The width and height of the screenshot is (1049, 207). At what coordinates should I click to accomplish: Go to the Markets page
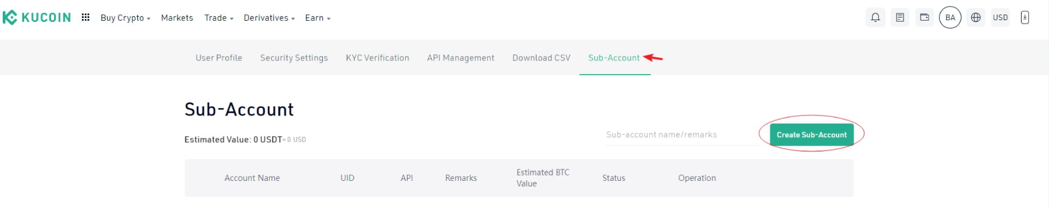177,18
